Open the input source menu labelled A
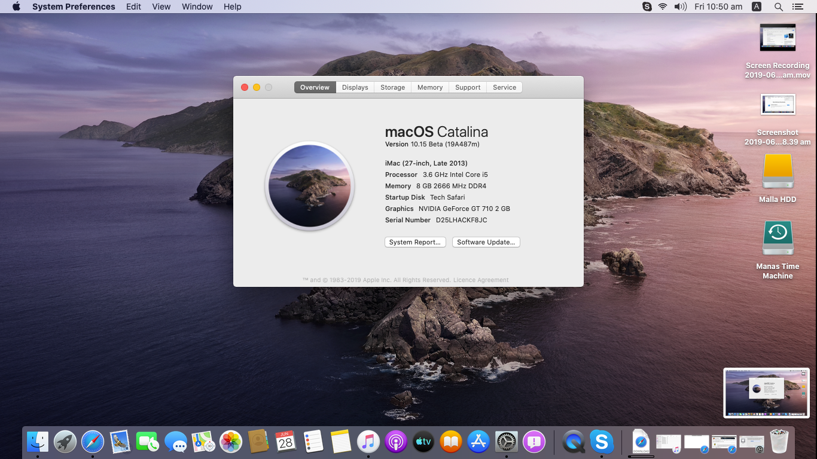This screenshot has width=817, height=459. click(757, 7)
